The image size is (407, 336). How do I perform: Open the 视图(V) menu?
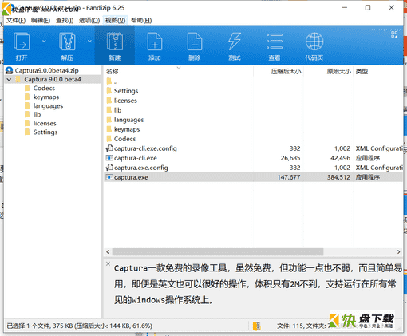point(115,21)
